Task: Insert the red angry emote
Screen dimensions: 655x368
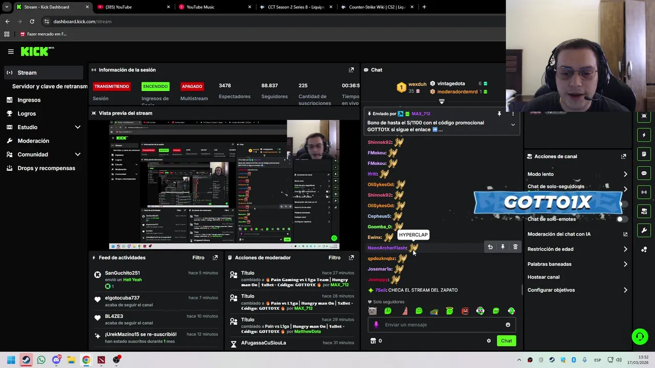Action: tap(465, 311)
